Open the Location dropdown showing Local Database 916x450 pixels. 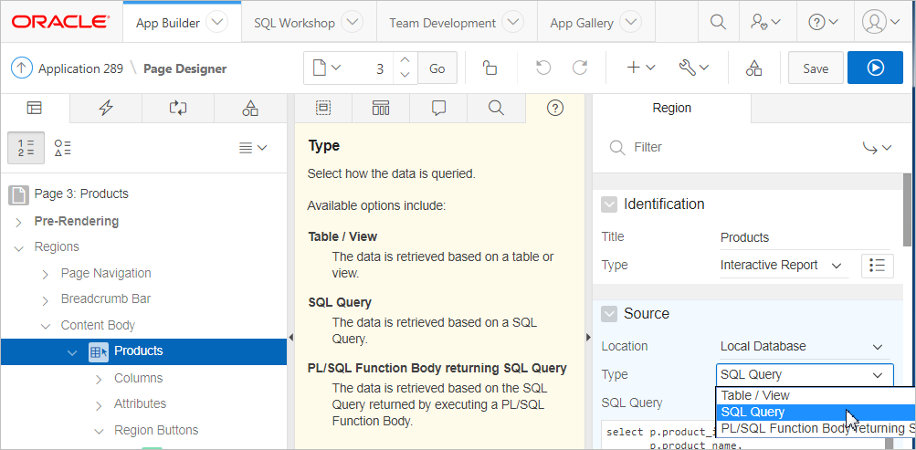802,346
